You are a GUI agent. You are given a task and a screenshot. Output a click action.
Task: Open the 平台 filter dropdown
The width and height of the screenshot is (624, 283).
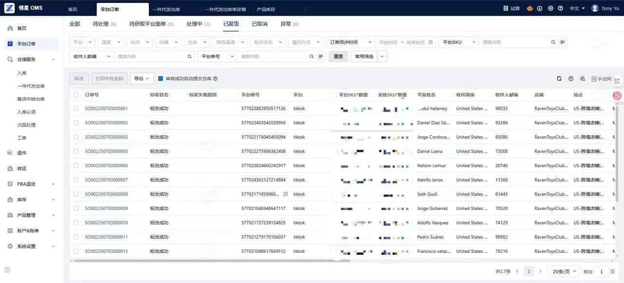tap(82, 42)
